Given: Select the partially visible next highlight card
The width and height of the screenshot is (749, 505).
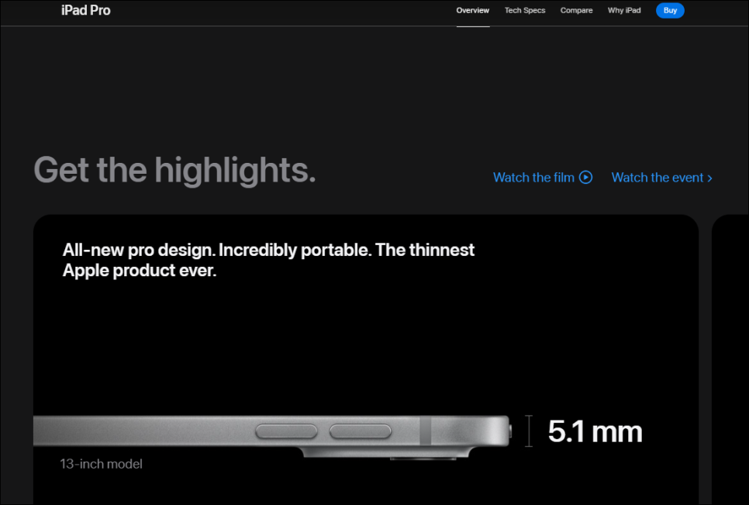Looking at the screenshot, I should pyautogui.click(x=730, y=357).
